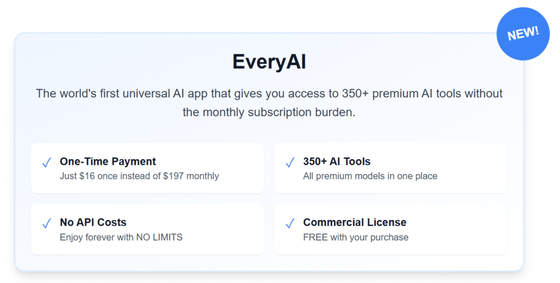Click the No API Costs title
This screenshot has height=283, width=560.
(93, 222)
